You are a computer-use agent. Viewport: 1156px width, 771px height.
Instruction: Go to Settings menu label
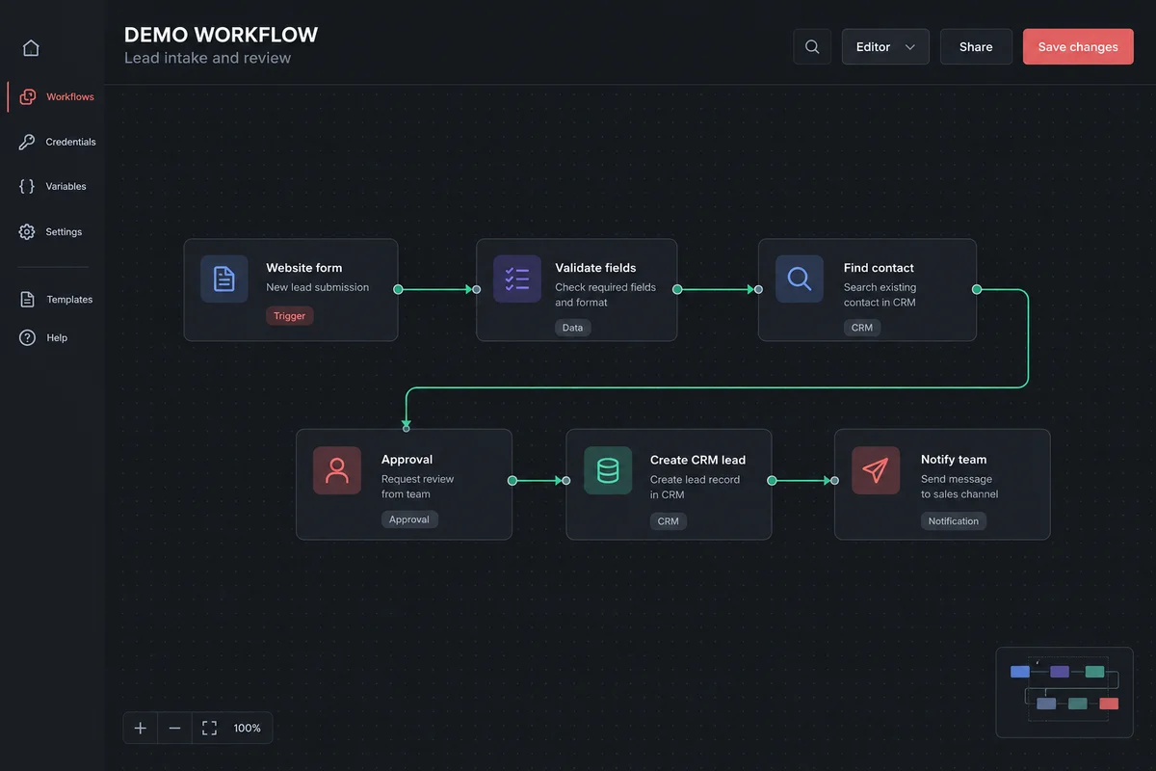64,231
